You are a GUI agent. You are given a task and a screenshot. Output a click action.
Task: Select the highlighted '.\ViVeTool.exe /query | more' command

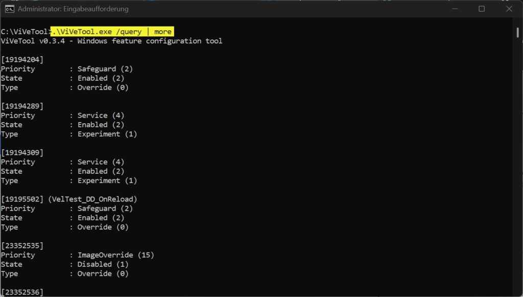[x=112, y=32]
